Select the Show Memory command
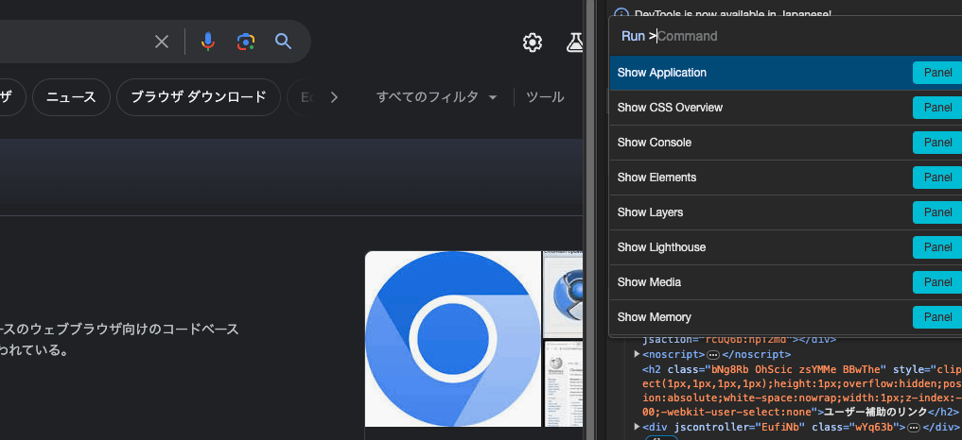The height and width of the screenshot is (440, 962). (785, 317)
